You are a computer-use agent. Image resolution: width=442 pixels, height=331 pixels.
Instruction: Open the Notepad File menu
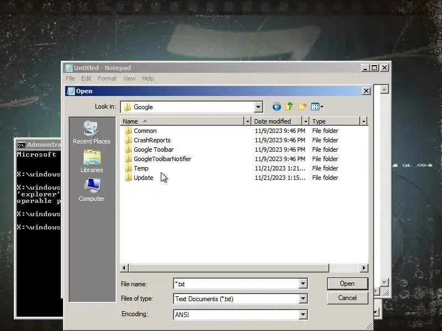(70, 78)
